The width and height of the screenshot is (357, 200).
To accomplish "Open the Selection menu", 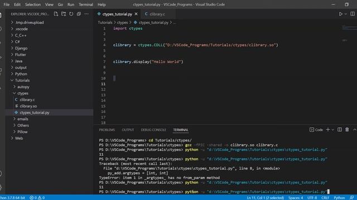I will [33, 4].
